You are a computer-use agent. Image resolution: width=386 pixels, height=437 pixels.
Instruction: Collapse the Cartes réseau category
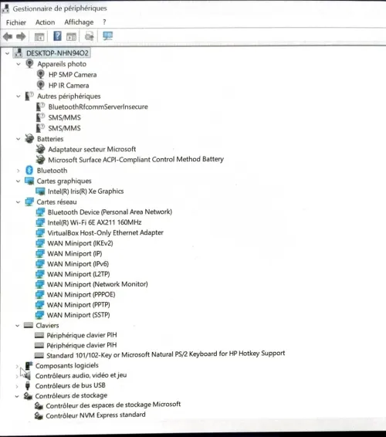pos(18,202)
